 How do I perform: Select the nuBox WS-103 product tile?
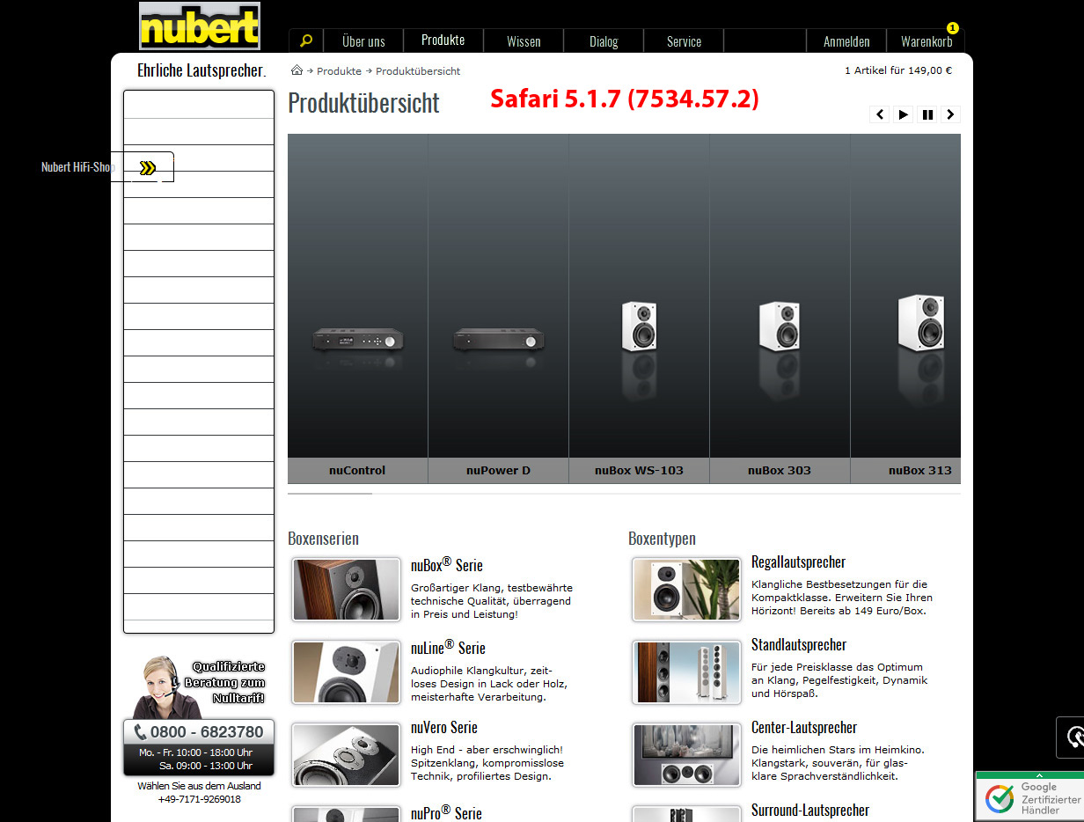coord(639,308)
